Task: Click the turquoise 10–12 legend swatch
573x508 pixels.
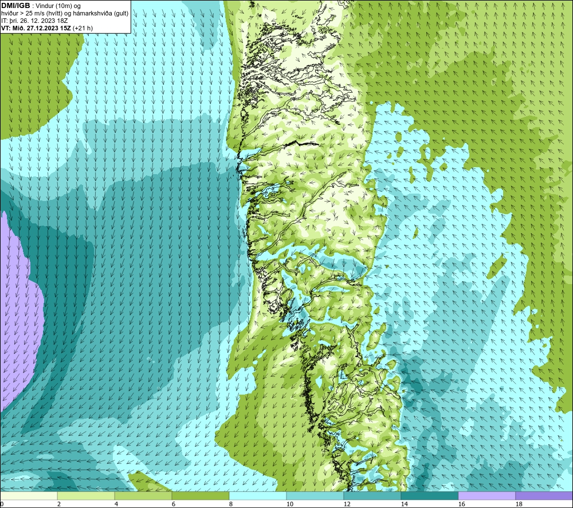Action: click(x=315, y=495)
